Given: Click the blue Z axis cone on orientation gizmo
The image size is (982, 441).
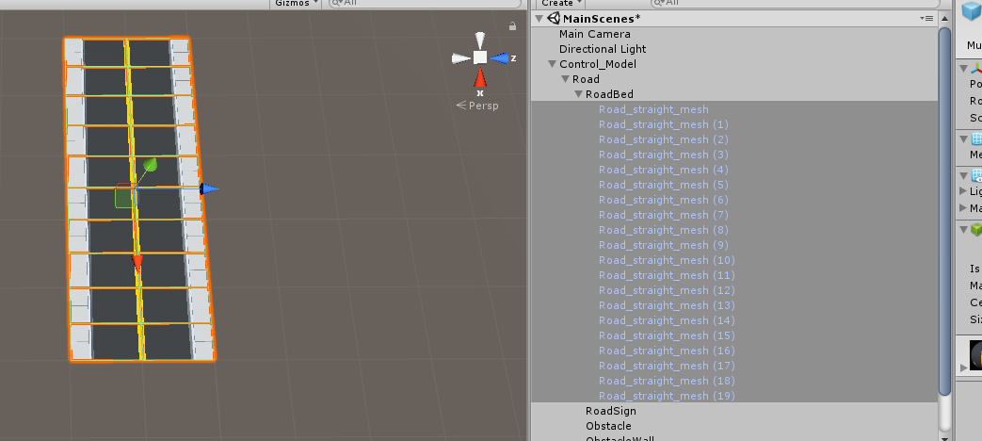Looking at the screenshot, I should (499, 57).
